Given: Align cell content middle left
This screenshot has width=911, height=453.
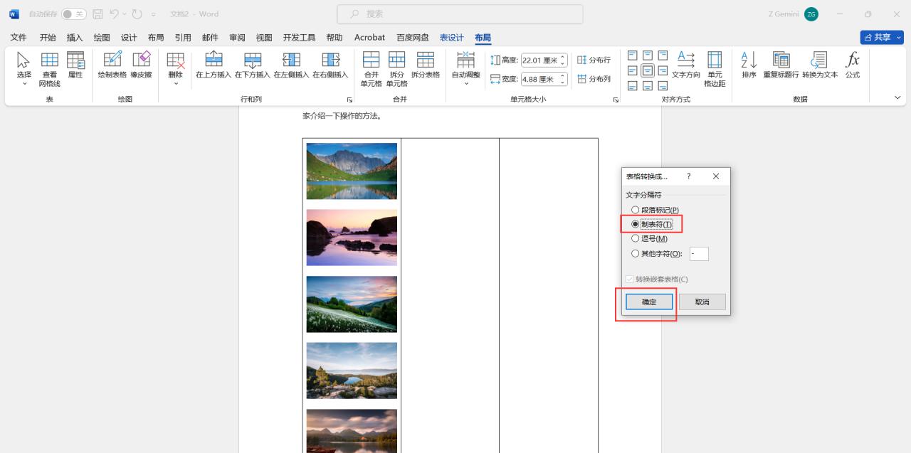Looking at the screenshot, I should click(x=633, y=70).
